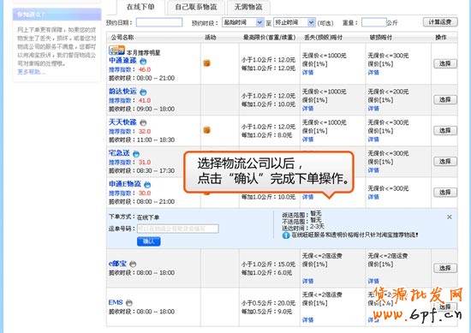Click the grey Wangwang icon beside e邮宝
The height and width of the screenshot is (333, 471).
click(x=133, y=265)
